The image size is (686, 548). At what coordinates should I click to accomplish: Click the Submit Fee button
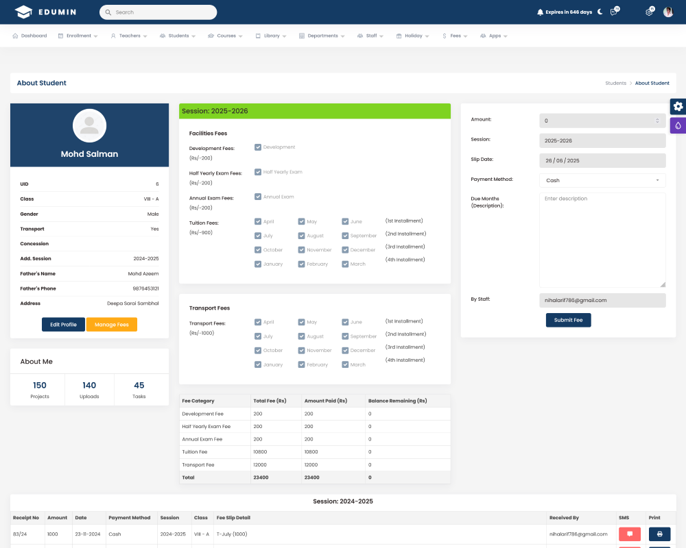(x=568, y=320)
